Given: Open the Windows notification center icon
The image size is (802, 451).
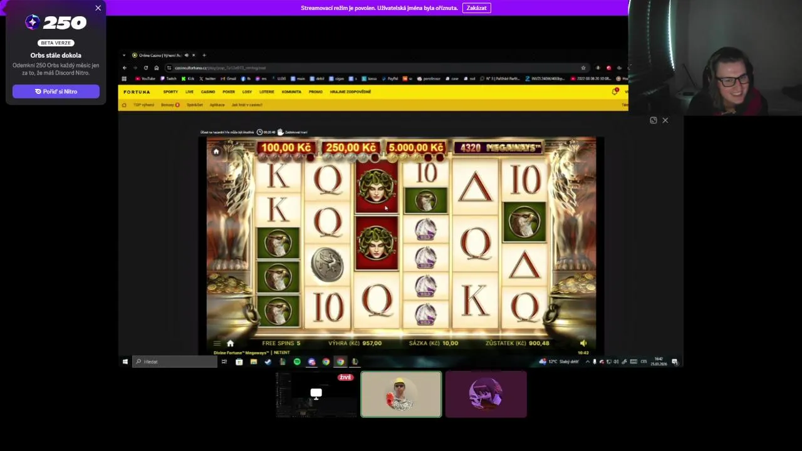Looking at the screenshot, I should [675, 361].
